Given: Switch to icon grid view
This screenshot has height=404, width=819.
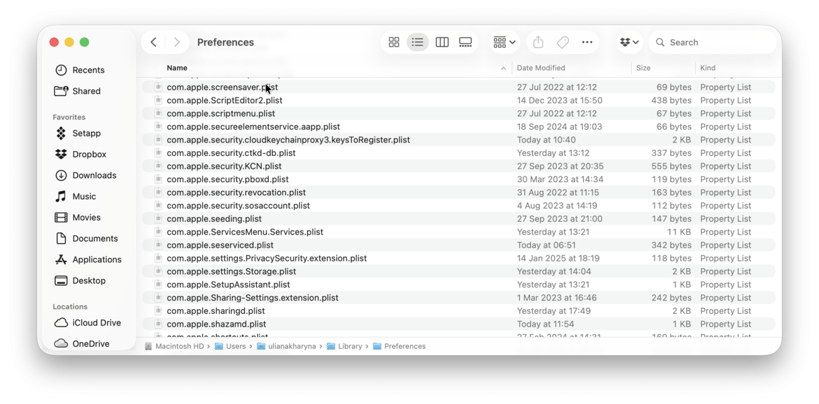Looking at the screenshot, I should coord(394,42).
